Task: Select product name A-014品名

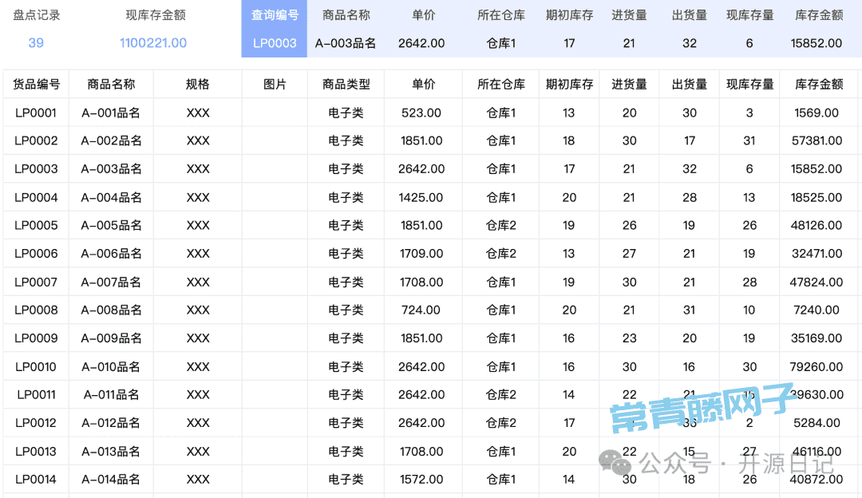Action: click(x=112, y=480)
